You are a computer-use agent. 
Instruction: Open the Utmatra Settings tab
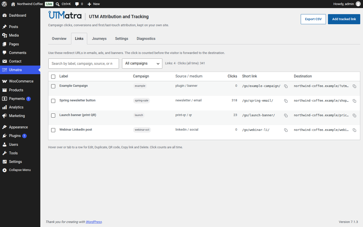click(122, 39)
